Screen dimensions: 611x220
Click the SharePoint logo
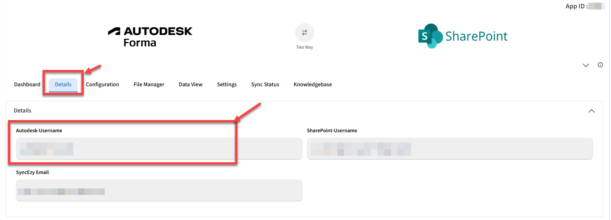[x=463, y=36]
